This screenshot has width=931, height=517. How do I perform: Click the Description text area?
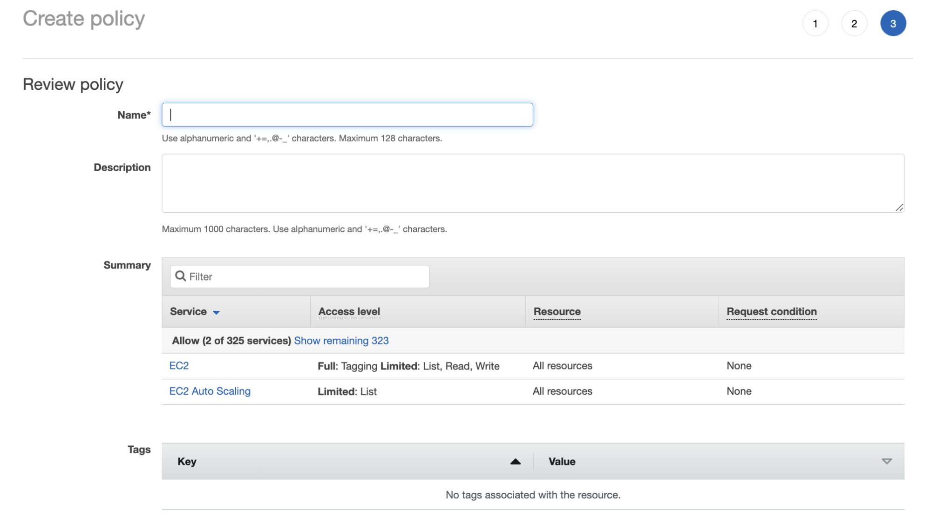click(532, 183)
